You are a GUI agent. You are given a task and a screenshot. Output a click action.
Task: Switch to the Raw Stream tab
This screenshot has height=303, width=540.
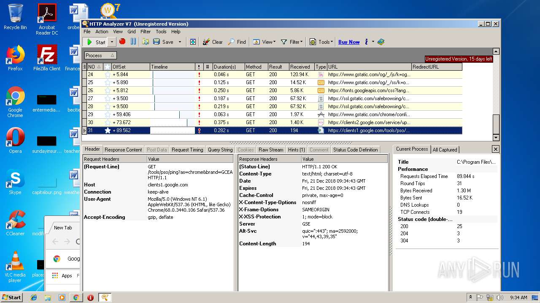271,150
